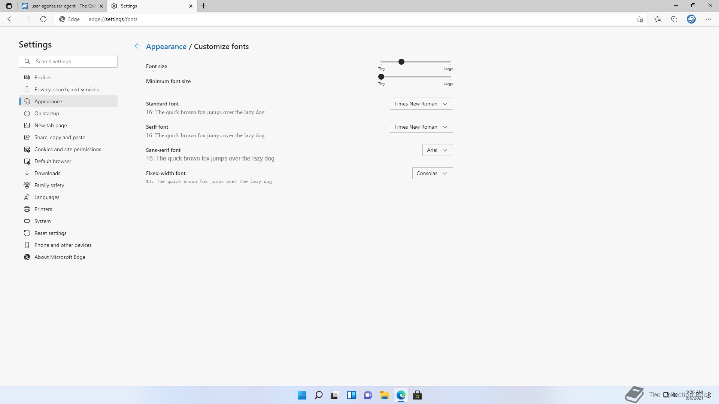719x404 pixels.
Task: Open the Sans-serif font Arial dropdown
Action: click(x=437, y=150)
